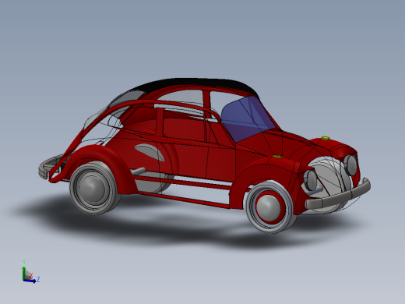The width and height of the screenshot is (405, 304).
Task: Select the rear bumper
Action: (x=49, y=166)
